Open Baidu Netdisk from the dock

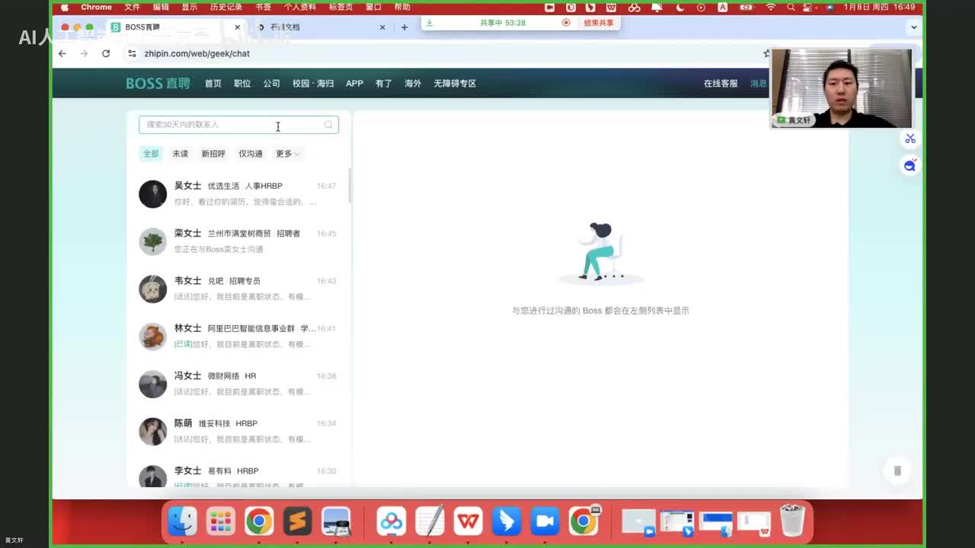[x=392, y=521]
